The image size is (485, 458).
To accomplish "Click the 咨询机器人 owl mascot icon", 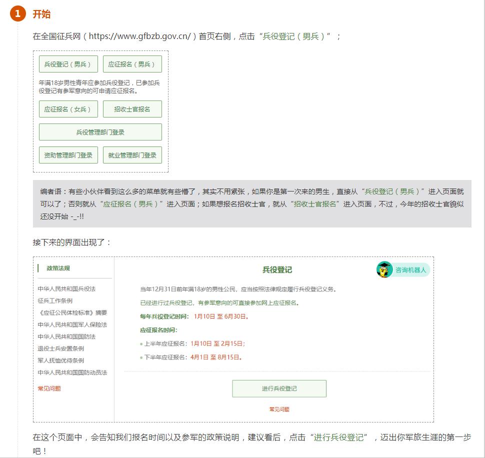I will point(384,269).
